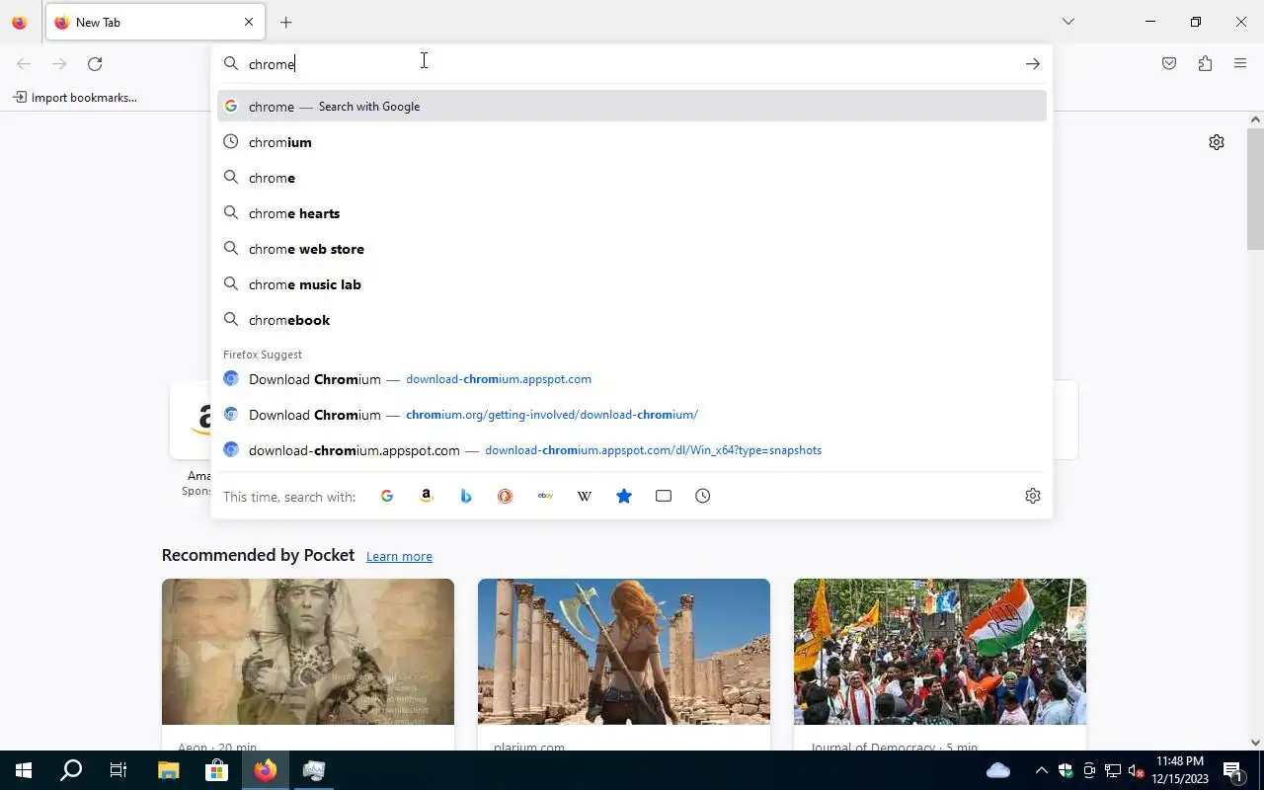The width and height of the screenshot is (1264, 790).
Task: Open the plarium.com story thumbnail
Action: coord(624,652)
